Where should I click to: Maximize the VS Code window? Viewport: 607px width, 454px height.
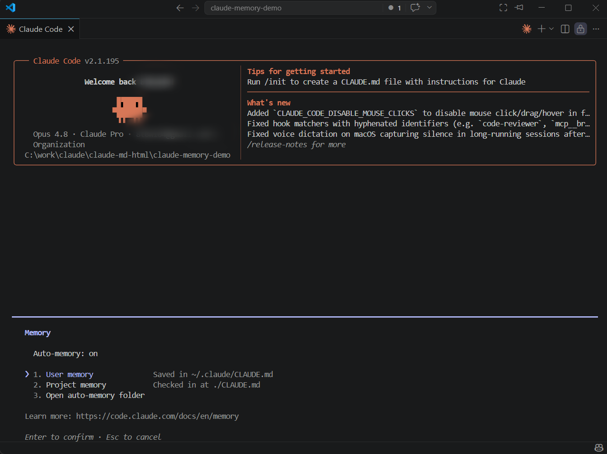[568, 8]
